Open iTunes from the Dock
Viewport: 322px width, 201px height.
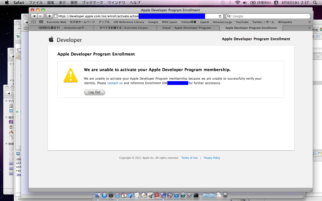tap(177, 195)
